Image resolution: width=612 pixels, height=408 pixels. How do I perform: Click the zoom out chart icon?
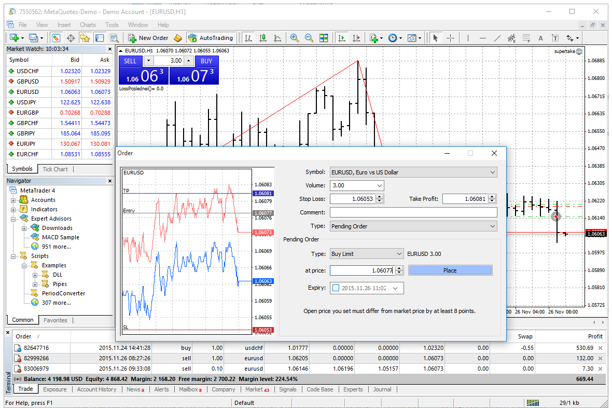coord(309,38)
